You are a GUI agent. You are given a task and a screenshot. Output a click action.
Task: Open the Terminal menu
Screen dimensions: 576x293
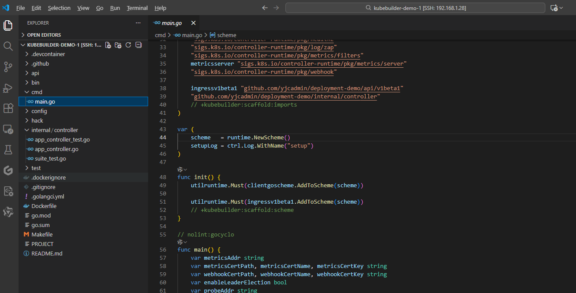coord(137,8)
